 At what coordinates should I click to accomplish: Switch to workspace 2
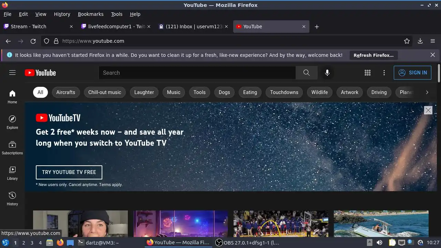(x=23, y=242)
